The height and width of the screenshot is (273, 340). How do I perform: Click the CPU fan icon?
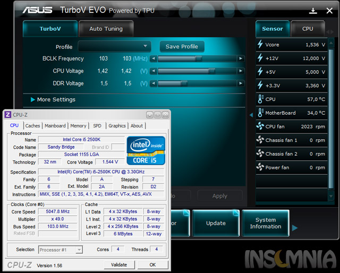pos(260,126)
